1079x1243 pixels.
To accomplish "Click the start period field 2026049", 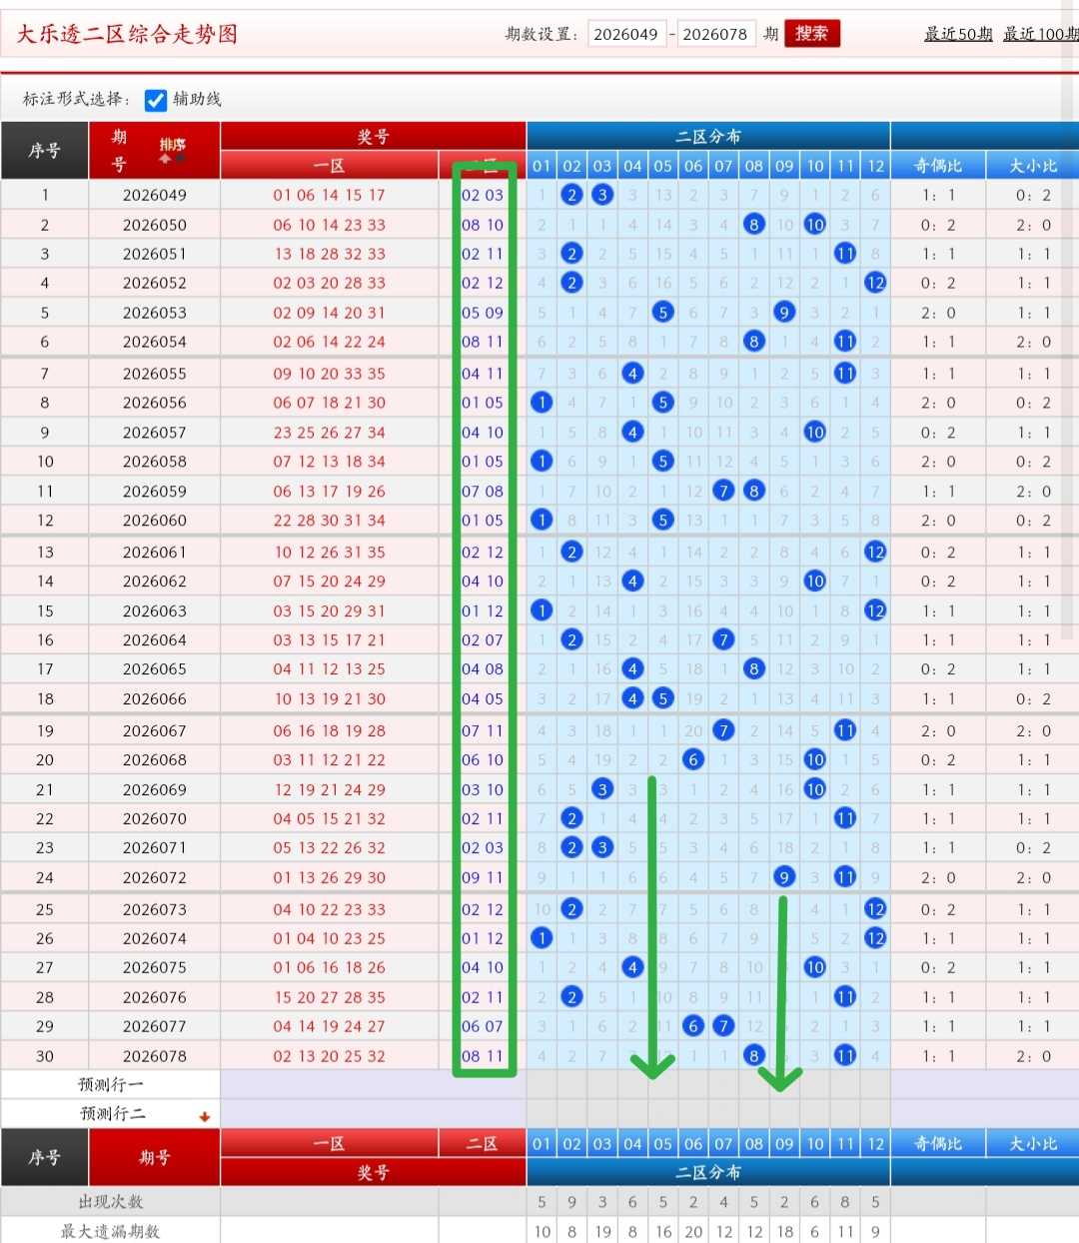I will click(x=626, y=34).
